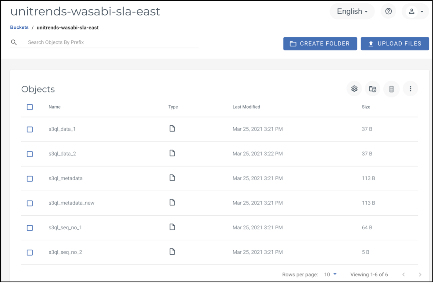Click the file icon for s3ql_metadata

tap(172, 178)
